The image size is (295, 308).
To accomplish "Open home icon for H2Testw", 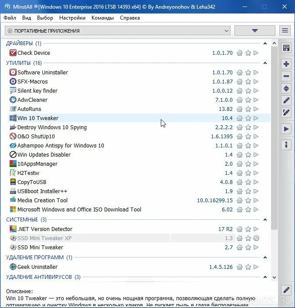I will coord(240,173).
